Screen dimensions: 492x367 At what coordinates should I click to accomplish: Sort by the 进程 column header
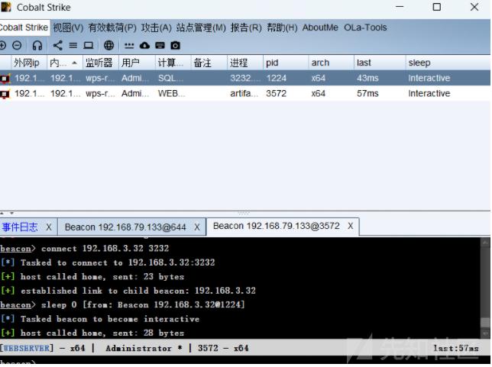pos(245,63)
